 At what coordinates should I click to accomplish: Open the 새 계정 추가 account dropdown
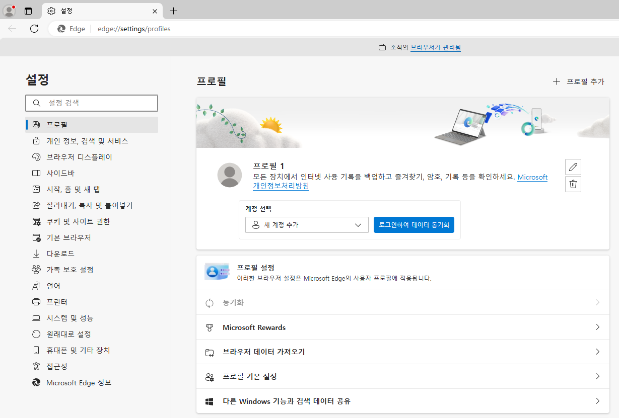(x=307, y=225)
